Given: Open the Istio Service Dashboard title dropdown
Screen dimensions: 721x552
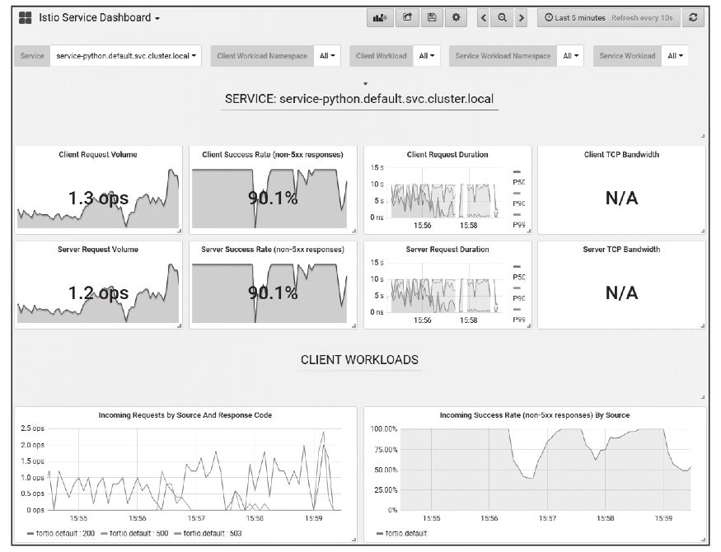Looking at the screenshot, I should 99,17.
